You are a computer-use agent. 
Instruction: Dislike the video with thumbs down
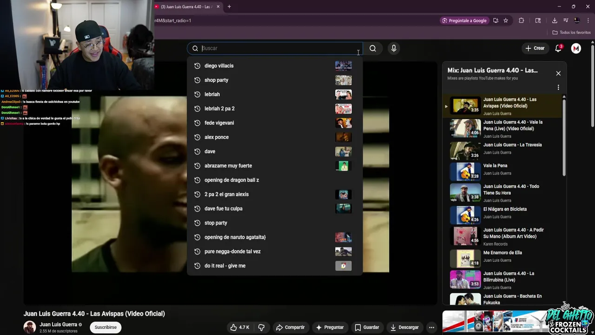tap(261, 328)
